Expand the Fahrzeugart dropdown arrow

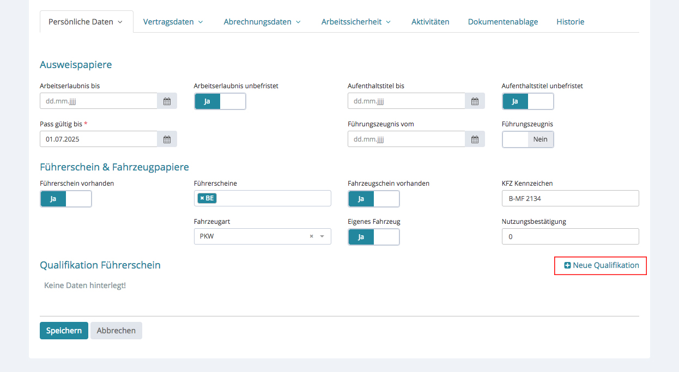coord(322,236)
